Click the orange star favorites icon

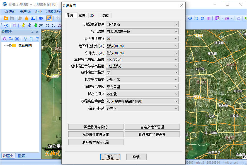pos(26,18)
